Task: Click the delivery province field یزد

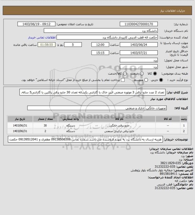Action: (x=139, y=60)
